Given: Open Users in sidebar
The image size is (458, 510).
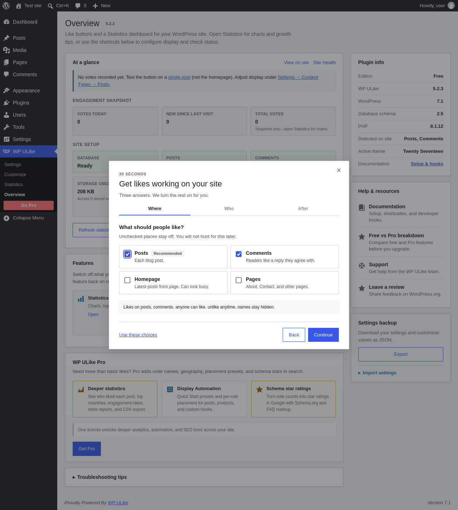Looking at the screenshot, I should pyautogui.click(x=29, y=115).
